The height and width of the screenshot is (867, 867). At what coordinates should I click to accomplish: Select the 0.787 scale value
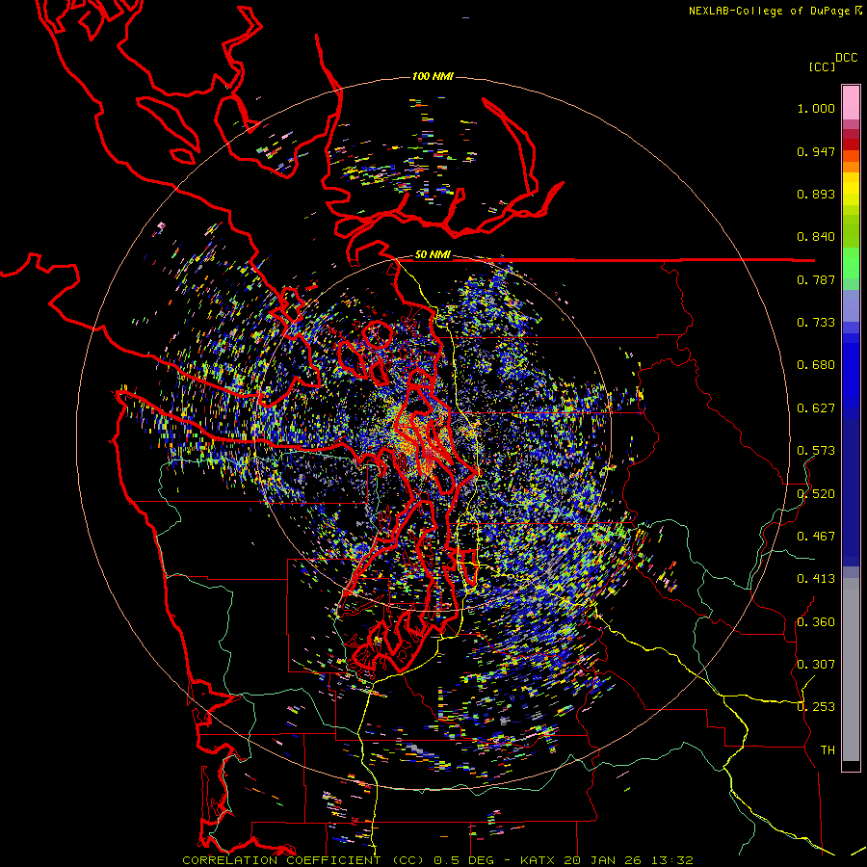coord(816,279)
